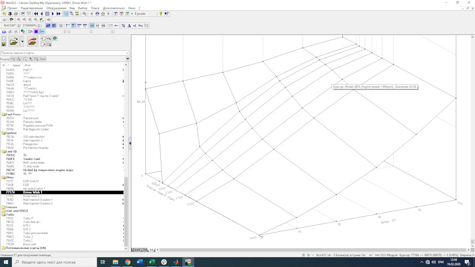This screenshot has width=475, height=267.
Task: Click the Имя column header
Action: (27, 65)
